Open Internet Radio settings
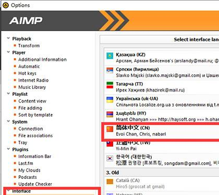 click(33, 80)
